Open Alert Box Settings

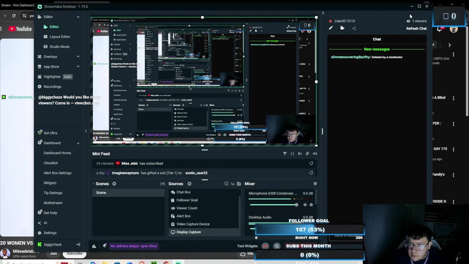click(58, 173)
